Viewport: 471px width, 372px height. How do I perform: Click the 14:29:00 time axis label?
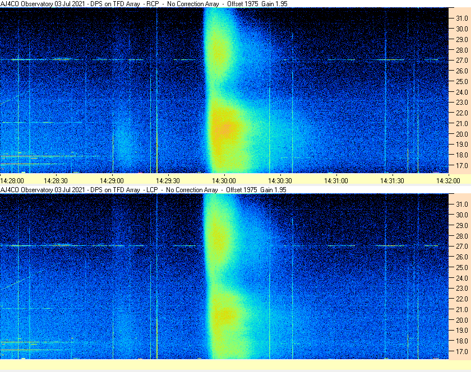click(x=112, y=181)
